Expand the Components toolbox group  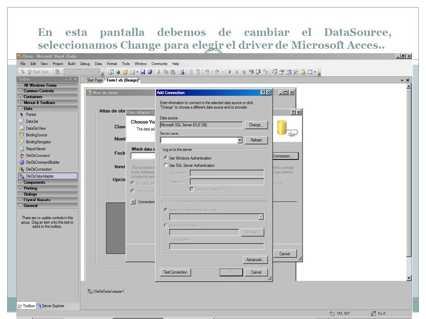[20, 182]
